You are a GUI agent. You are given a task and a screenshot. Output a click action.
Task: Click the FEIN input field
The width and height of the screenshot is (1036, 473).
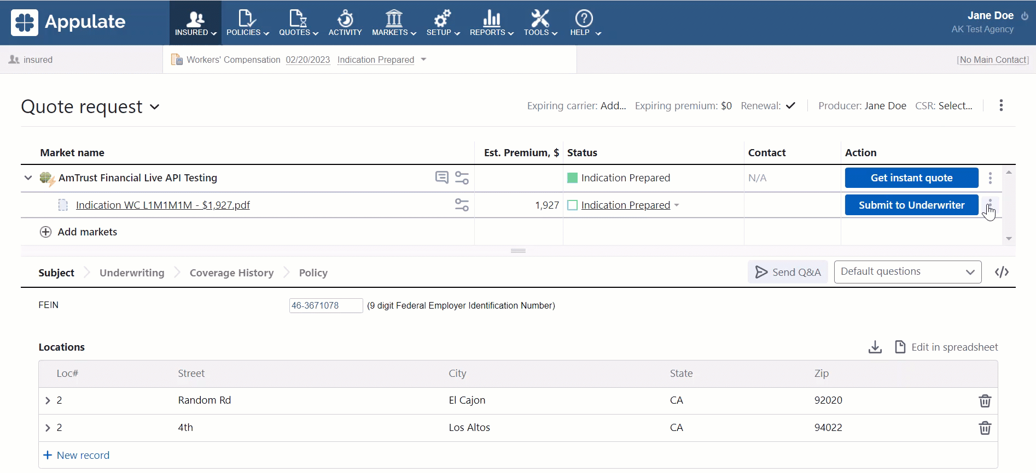(x=326, y=305)
